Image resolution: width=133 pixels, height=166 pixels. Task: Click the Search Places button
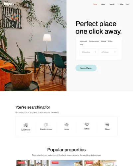pos(86,68)
